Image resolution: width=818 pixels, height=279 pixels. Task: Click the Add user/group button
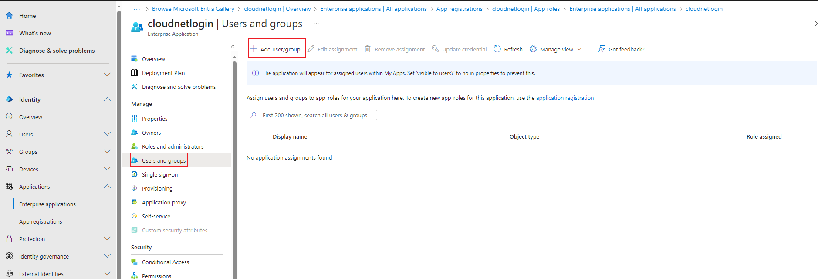pos(277,49)
